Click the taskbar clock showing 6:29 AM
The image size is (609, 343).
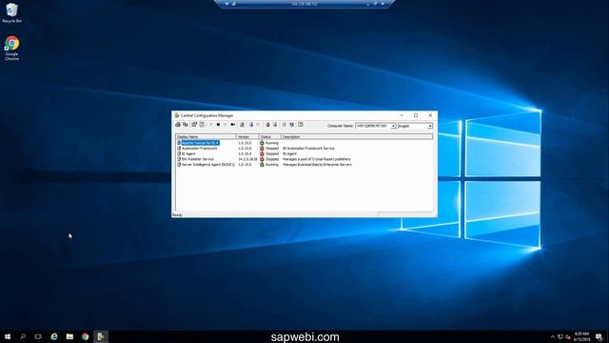coord(581,336)
